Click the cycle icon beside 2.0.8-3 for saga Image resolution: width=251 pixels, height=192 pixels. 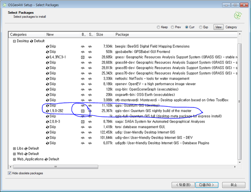47,122
